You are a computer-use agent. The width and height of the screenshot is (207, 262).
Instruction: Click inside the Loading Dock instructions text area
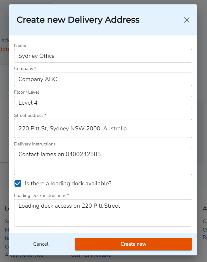coord(103,213)
